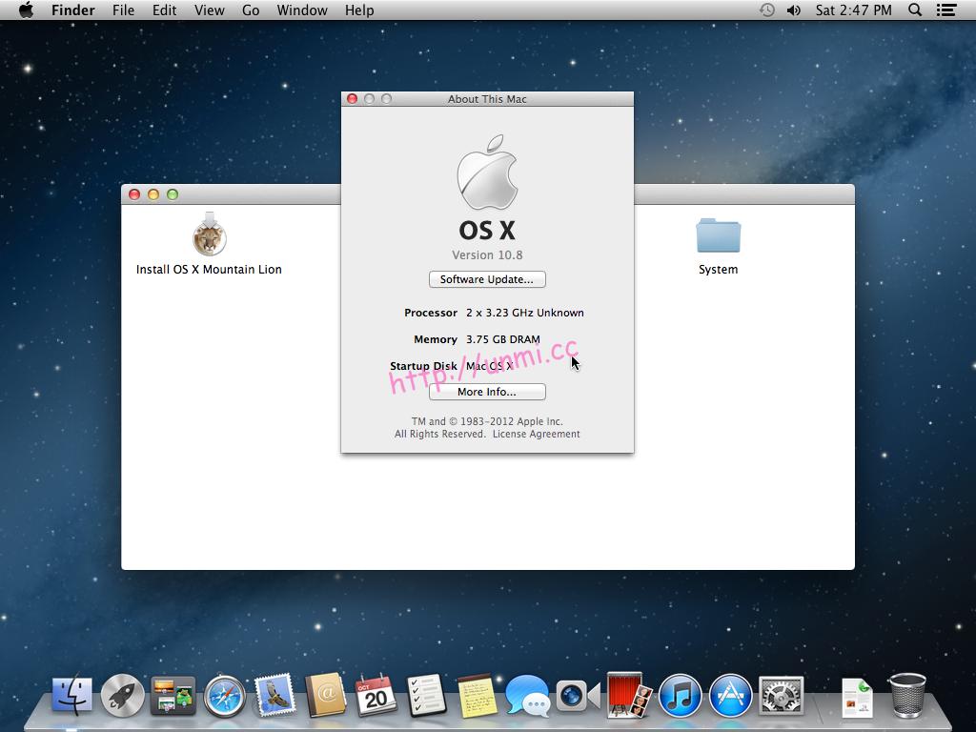
Task: Open Launchpad
Action: [x=122, y=696]
